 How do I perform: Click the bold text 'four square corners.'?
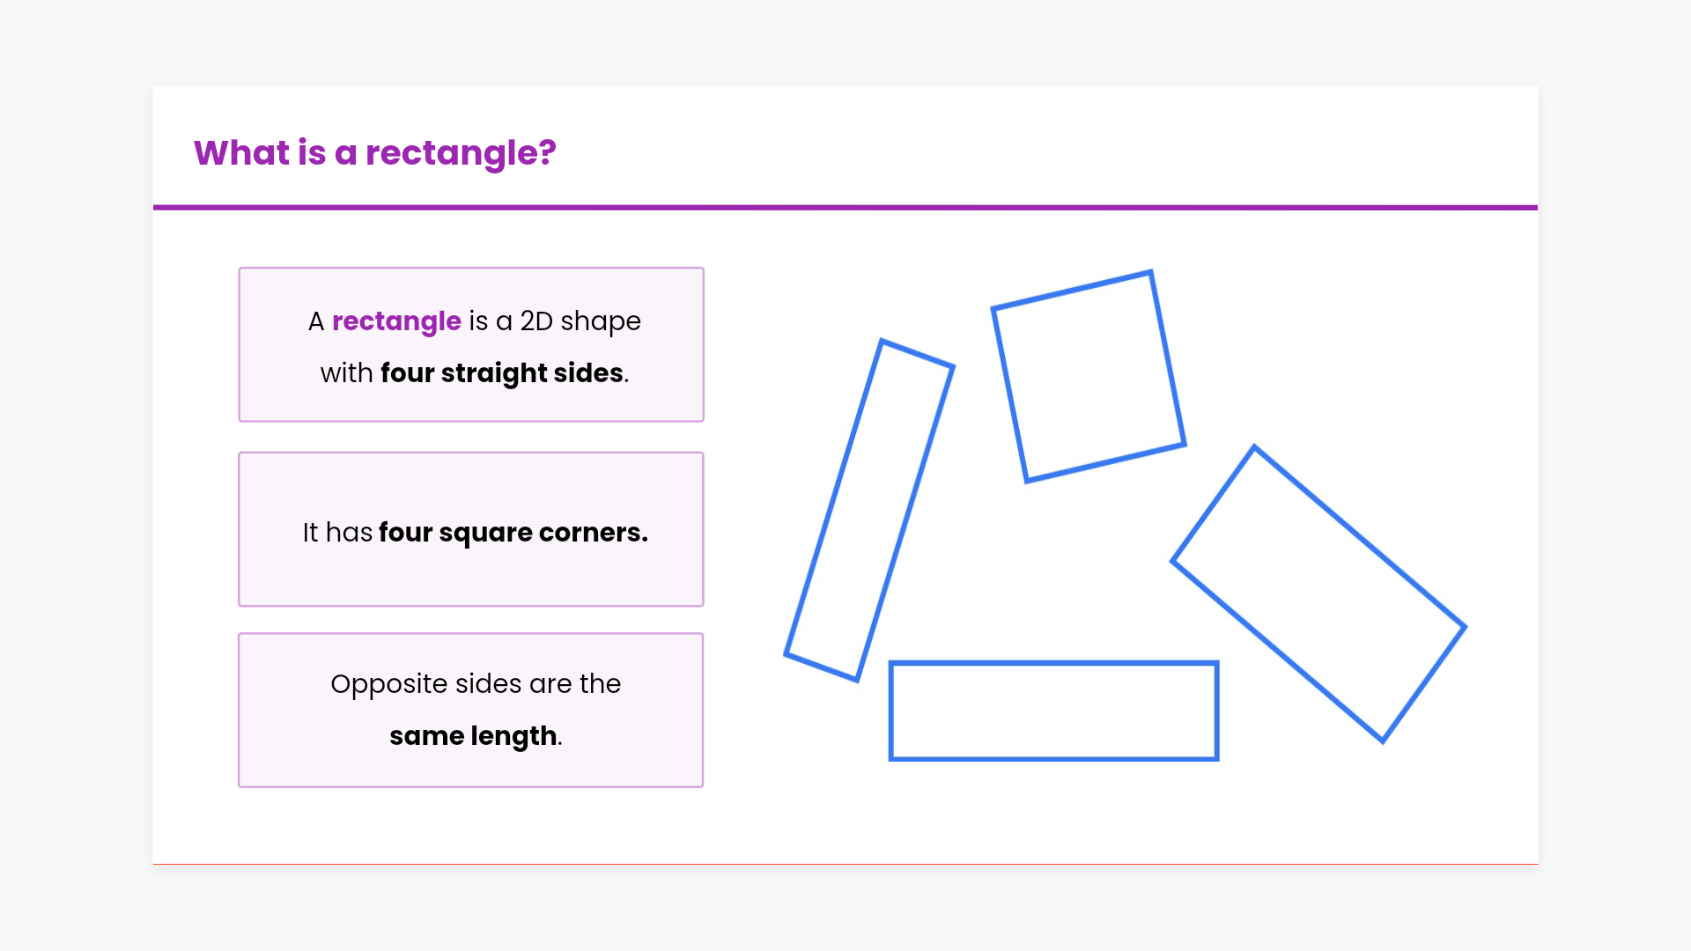[513, 533]
